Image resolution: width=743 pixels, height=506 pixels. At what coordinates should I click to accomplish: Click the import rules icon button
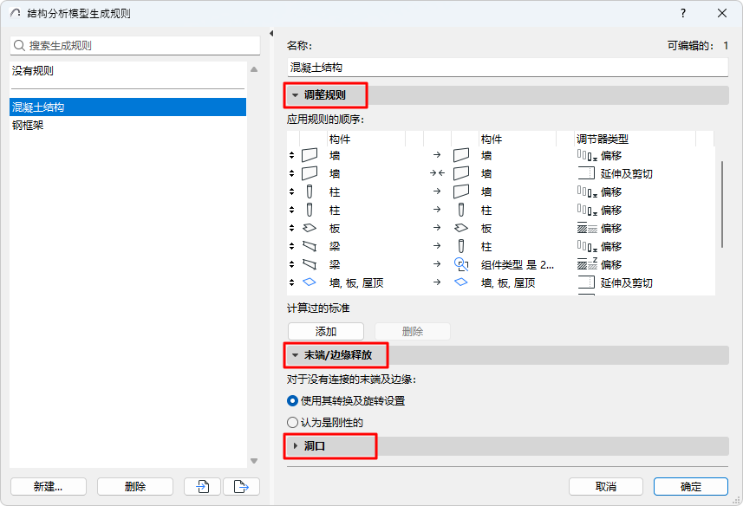[202, 486]
